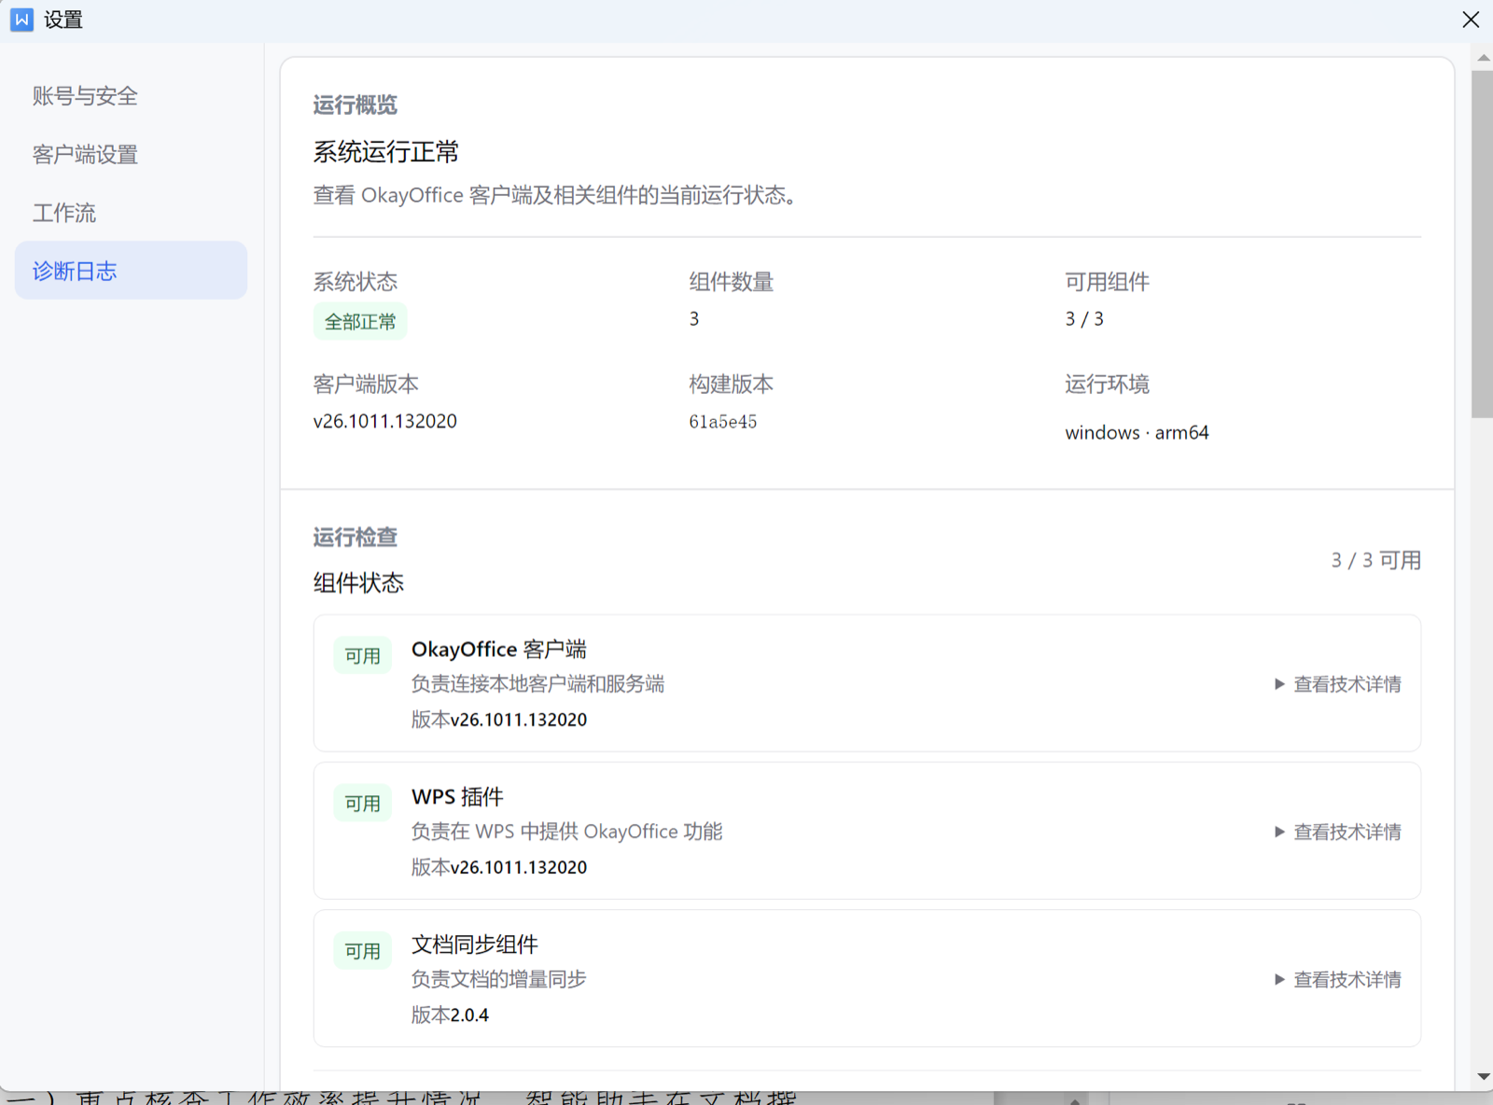
Task: Click 文档同步组件 component title
Action: point(475,944)
